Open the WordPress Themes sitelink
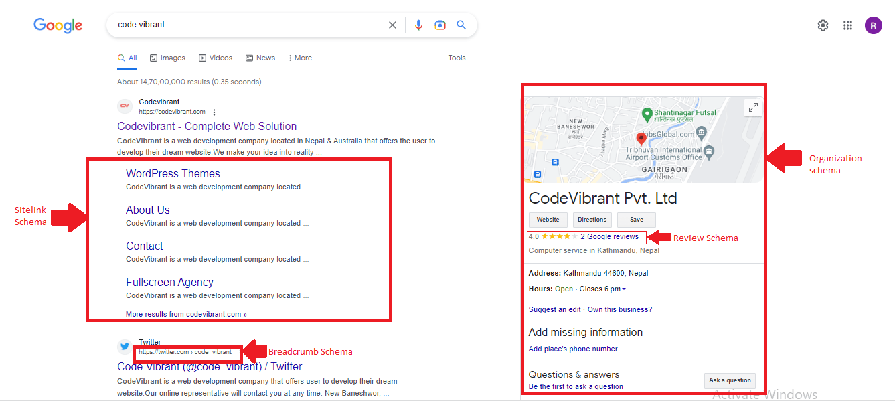The height and width of the screenshot is (401, 895). (173, 173)
